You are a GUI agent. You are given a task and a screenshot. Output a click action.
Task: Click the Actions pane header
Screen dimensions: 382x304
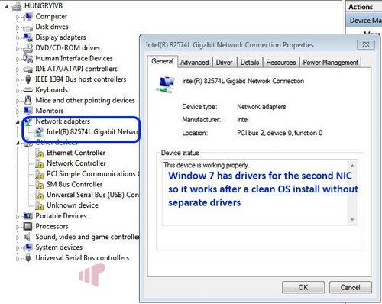point(364,7)
